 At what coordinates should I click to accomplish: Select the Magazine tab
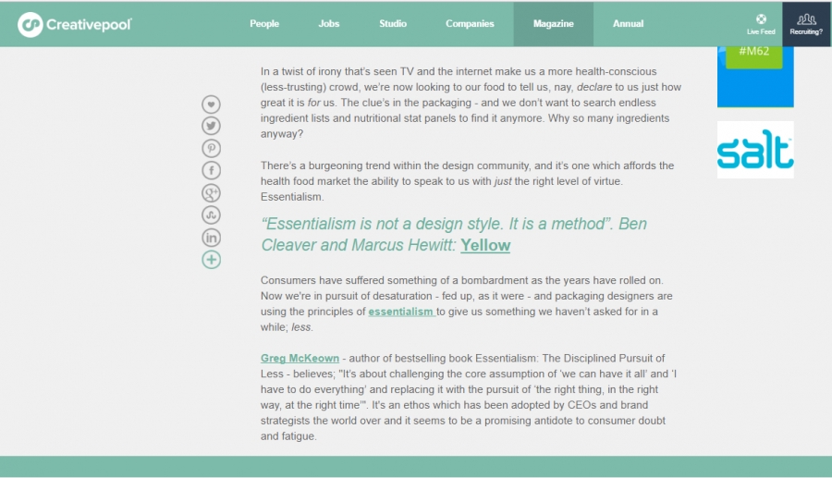pyautogui.click(x=553, y=24)
